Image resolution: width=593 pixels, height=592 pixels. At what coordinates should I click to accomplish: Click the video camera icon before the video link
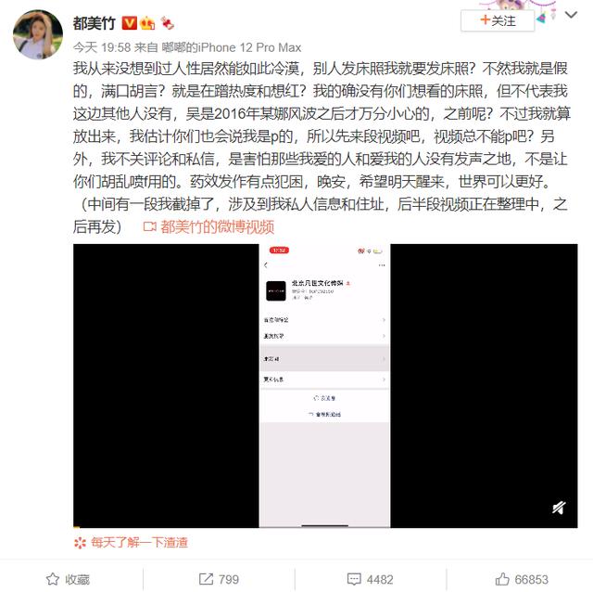150,227
